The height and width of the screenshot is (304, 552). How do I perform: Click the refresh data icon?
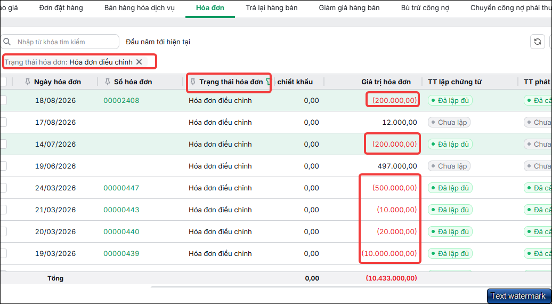(x=538, y=42)
